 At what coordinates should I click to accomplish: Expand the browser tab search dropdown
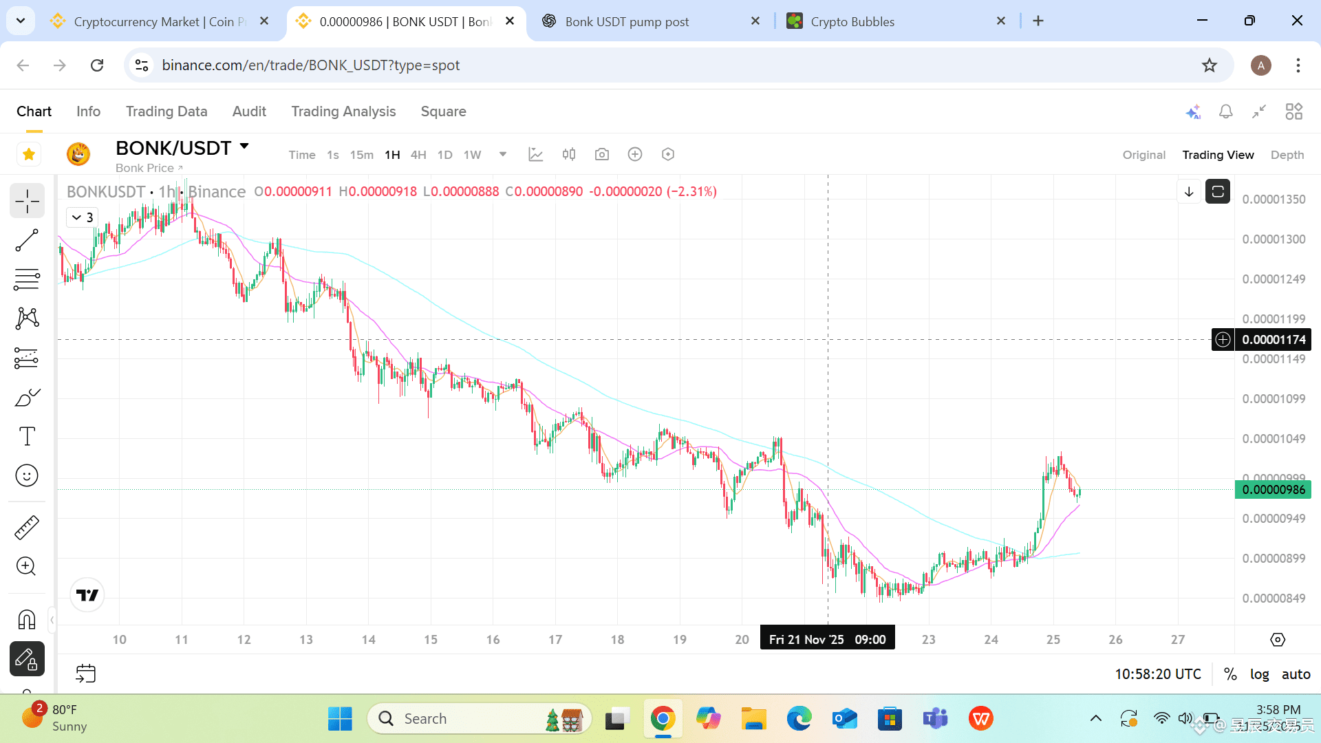click(21, 21)
